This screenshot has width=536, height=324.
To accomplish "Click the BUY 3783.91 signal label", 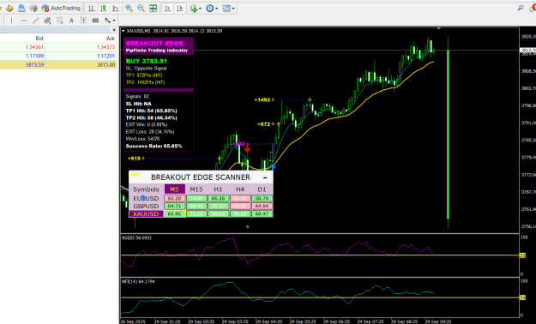I will coord(147,61).
